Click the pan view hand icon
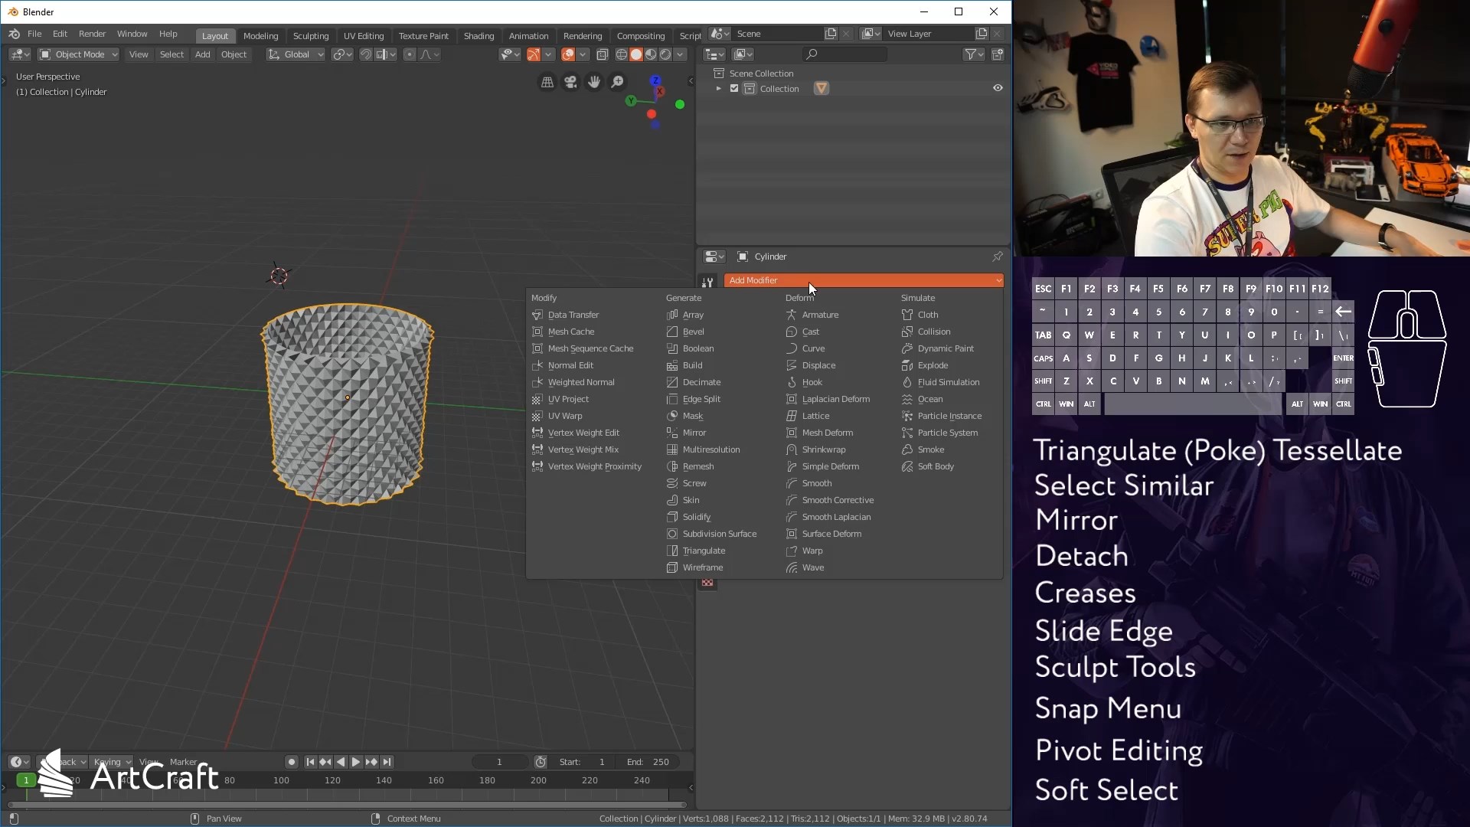Viewport: 1470px width, 827px height. (594, 82)
